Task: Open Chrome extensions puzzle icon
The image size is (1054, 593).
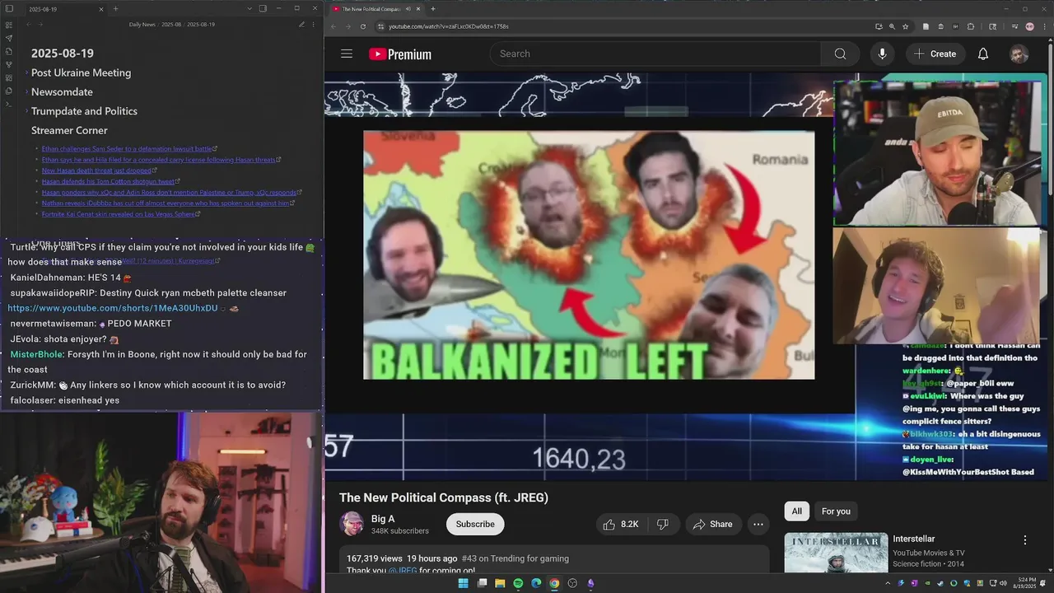Action: tap(971, 26)
